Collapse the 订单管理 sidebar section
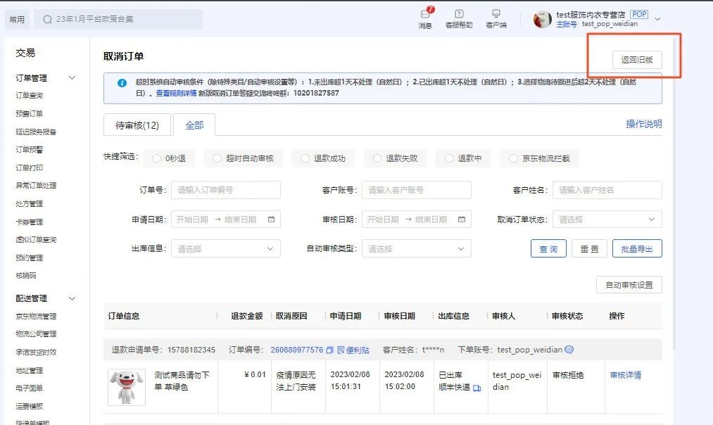Viewport: 713px width, 425px height. click(72, 78)
